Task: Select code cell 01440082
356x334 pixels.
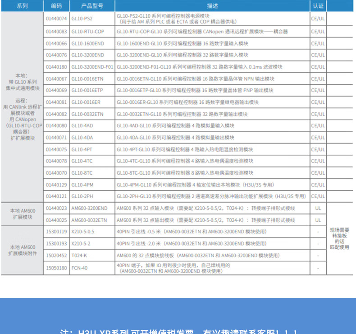Action: 56,114
